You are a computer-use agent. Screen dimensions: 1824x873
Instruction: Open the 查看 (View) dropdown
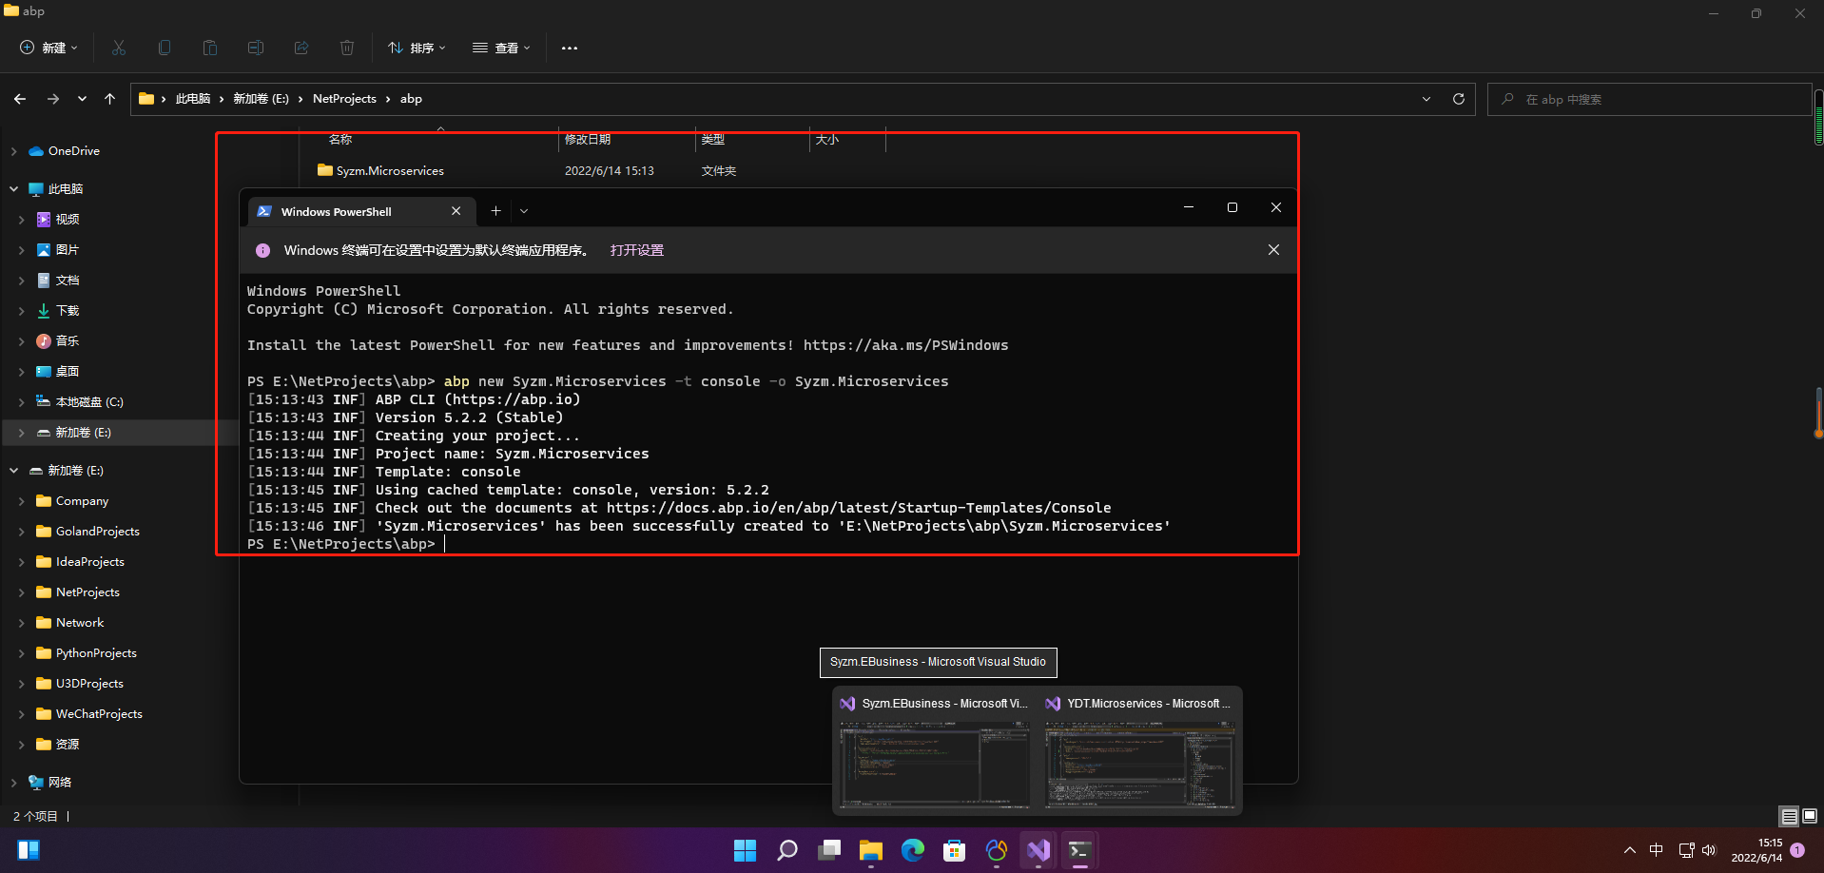pyautogui.click(x=501, y=48)
